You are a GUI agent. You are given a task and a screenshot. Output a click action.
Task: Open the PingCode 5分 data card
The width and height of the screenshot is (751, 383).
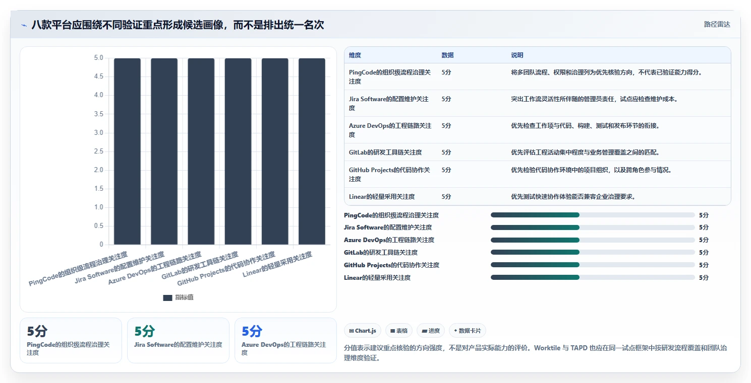(x=71, y=340)
